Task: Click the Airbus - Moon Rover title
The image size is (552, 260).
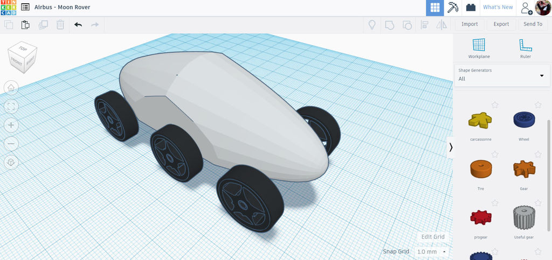Action: coord(63,7)
